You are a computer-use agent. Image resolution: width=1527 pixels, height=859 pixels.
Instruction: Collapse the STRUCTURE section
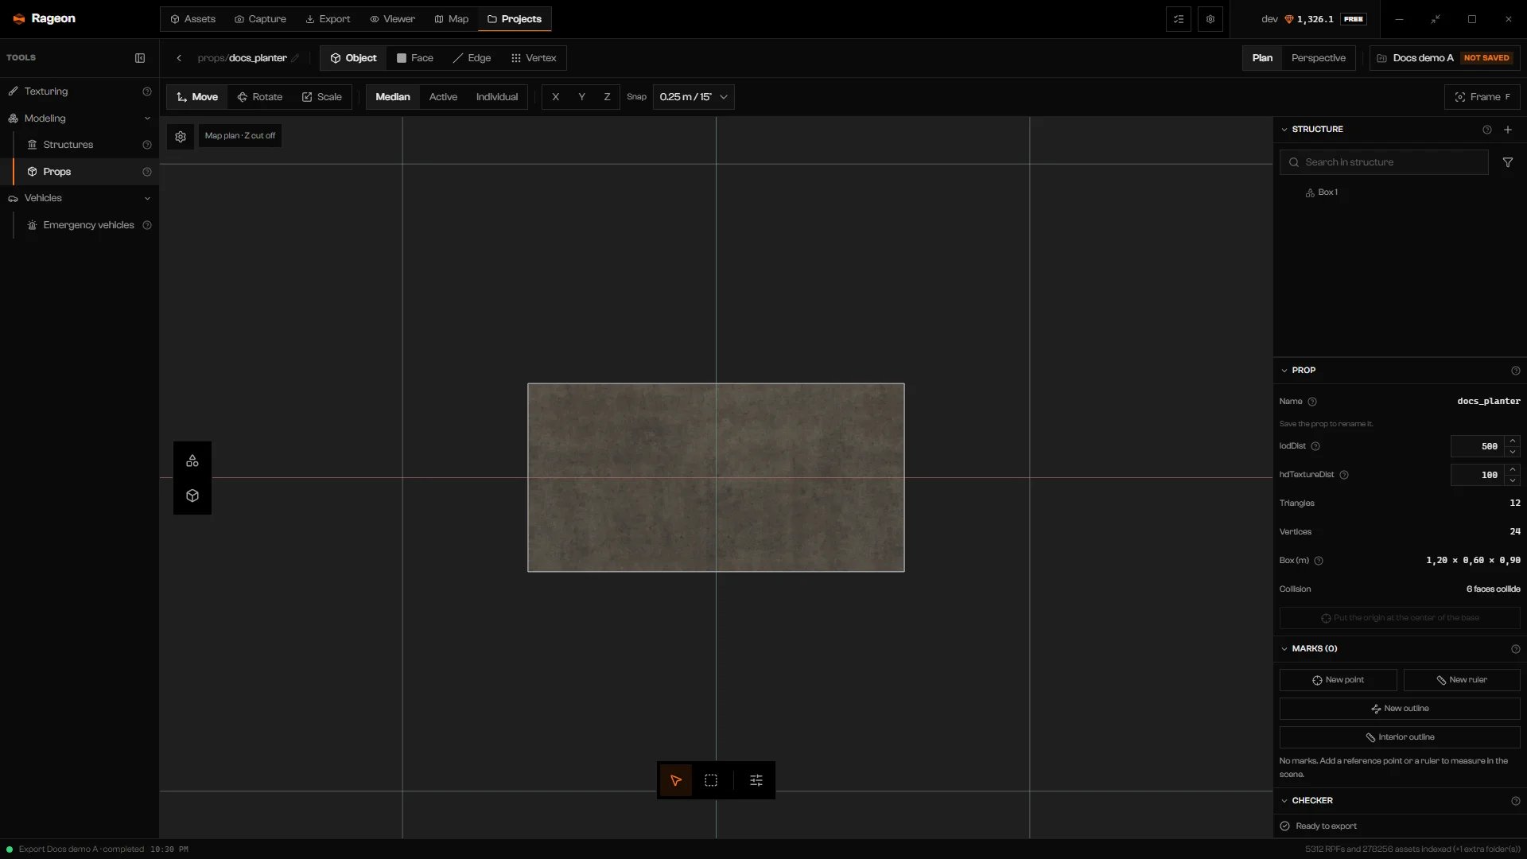(x=1284, y=130)
